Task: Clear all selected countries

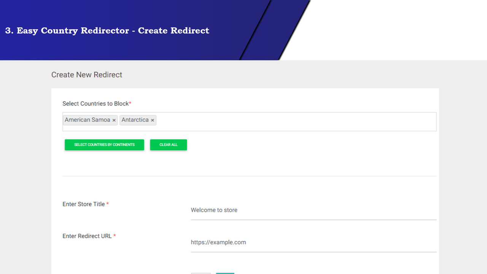Action: (x=168, y=145)
